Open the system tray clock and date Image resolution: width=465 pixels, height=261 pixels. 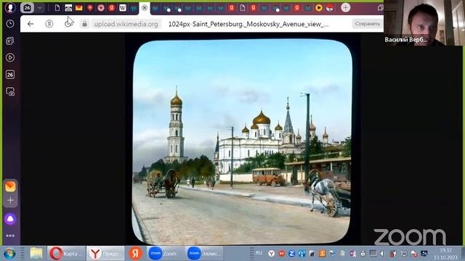point(445,254)
